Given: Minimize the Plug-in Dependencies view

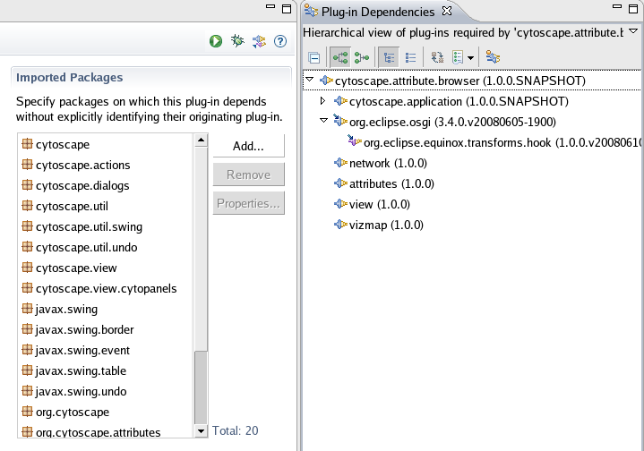Looking at the screenshot, I should tap(617, 6).
